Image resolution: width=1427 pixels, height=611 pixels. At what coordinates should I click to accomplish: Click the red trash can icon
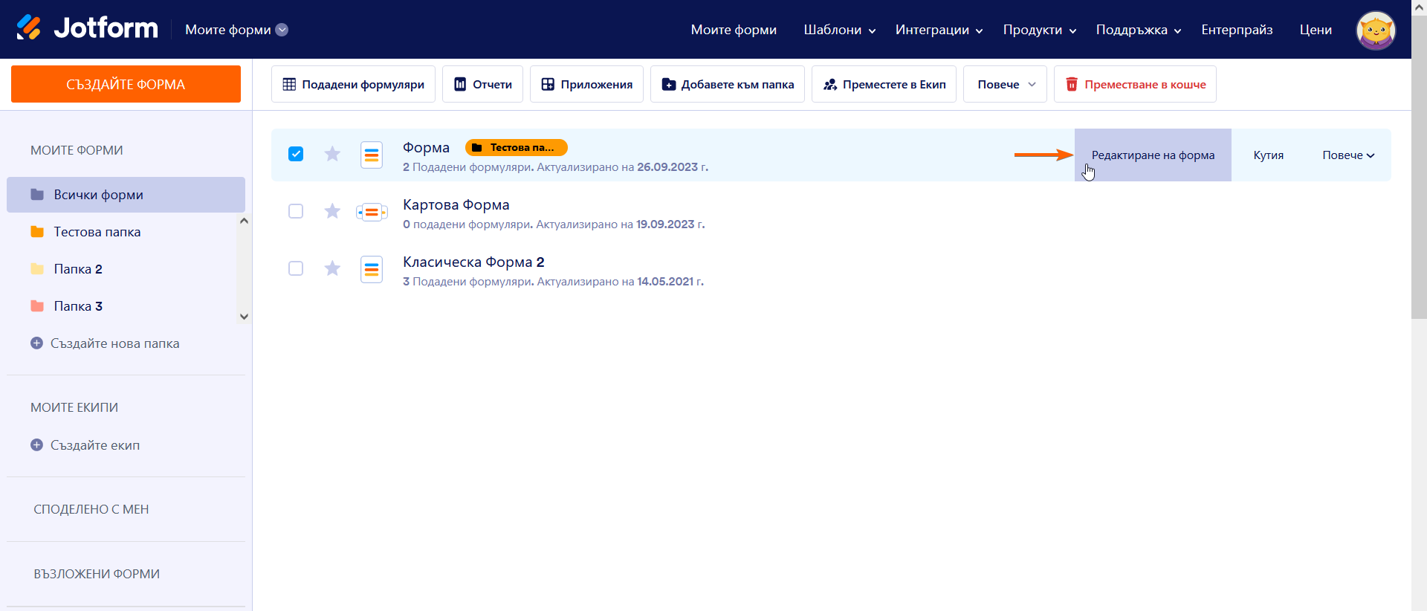click(1072, 85)
